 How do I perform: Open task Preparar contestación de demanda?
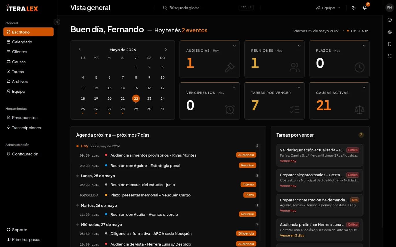tap(320, 205)
